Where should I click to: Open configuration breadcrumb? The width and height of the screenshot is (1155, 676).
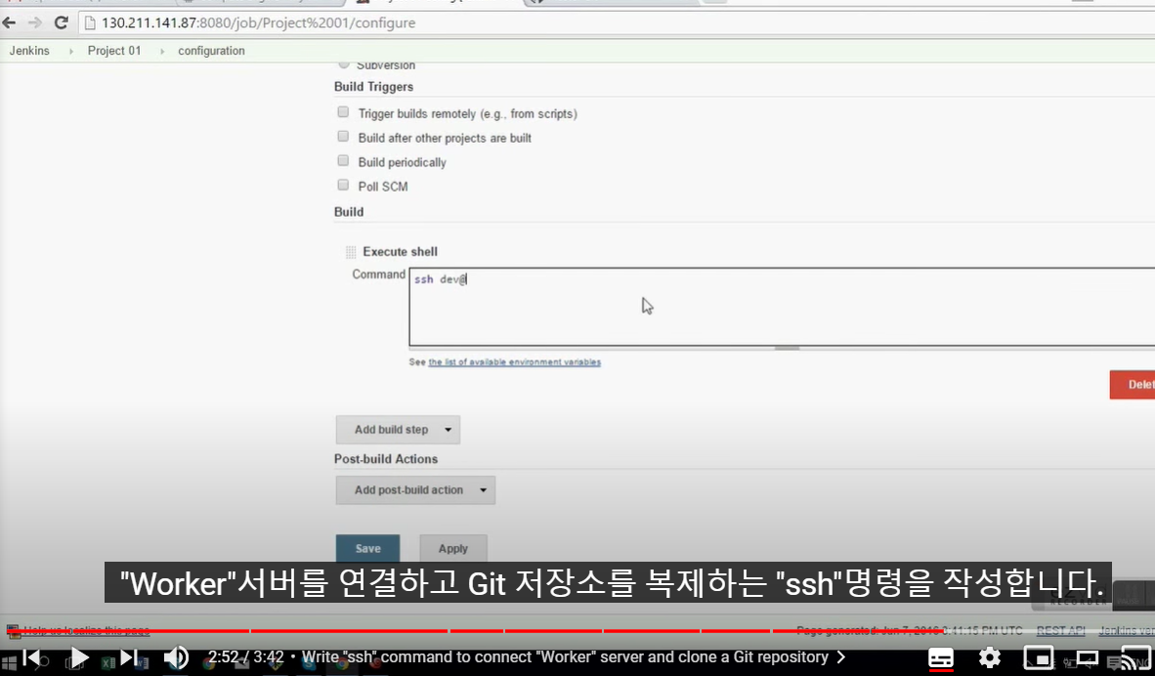point(211,51)
